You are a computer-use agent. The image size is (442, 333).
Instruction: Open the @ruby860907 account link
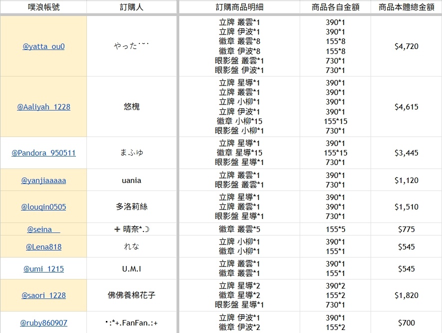pos(43,323)
